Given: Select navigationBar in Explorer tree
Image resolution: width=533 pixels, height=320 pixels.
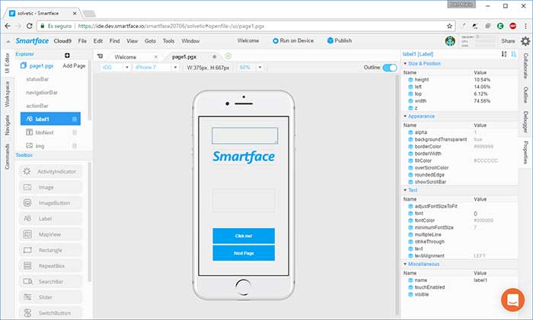Looking at the screenshot, I should [x=42, y=92].
